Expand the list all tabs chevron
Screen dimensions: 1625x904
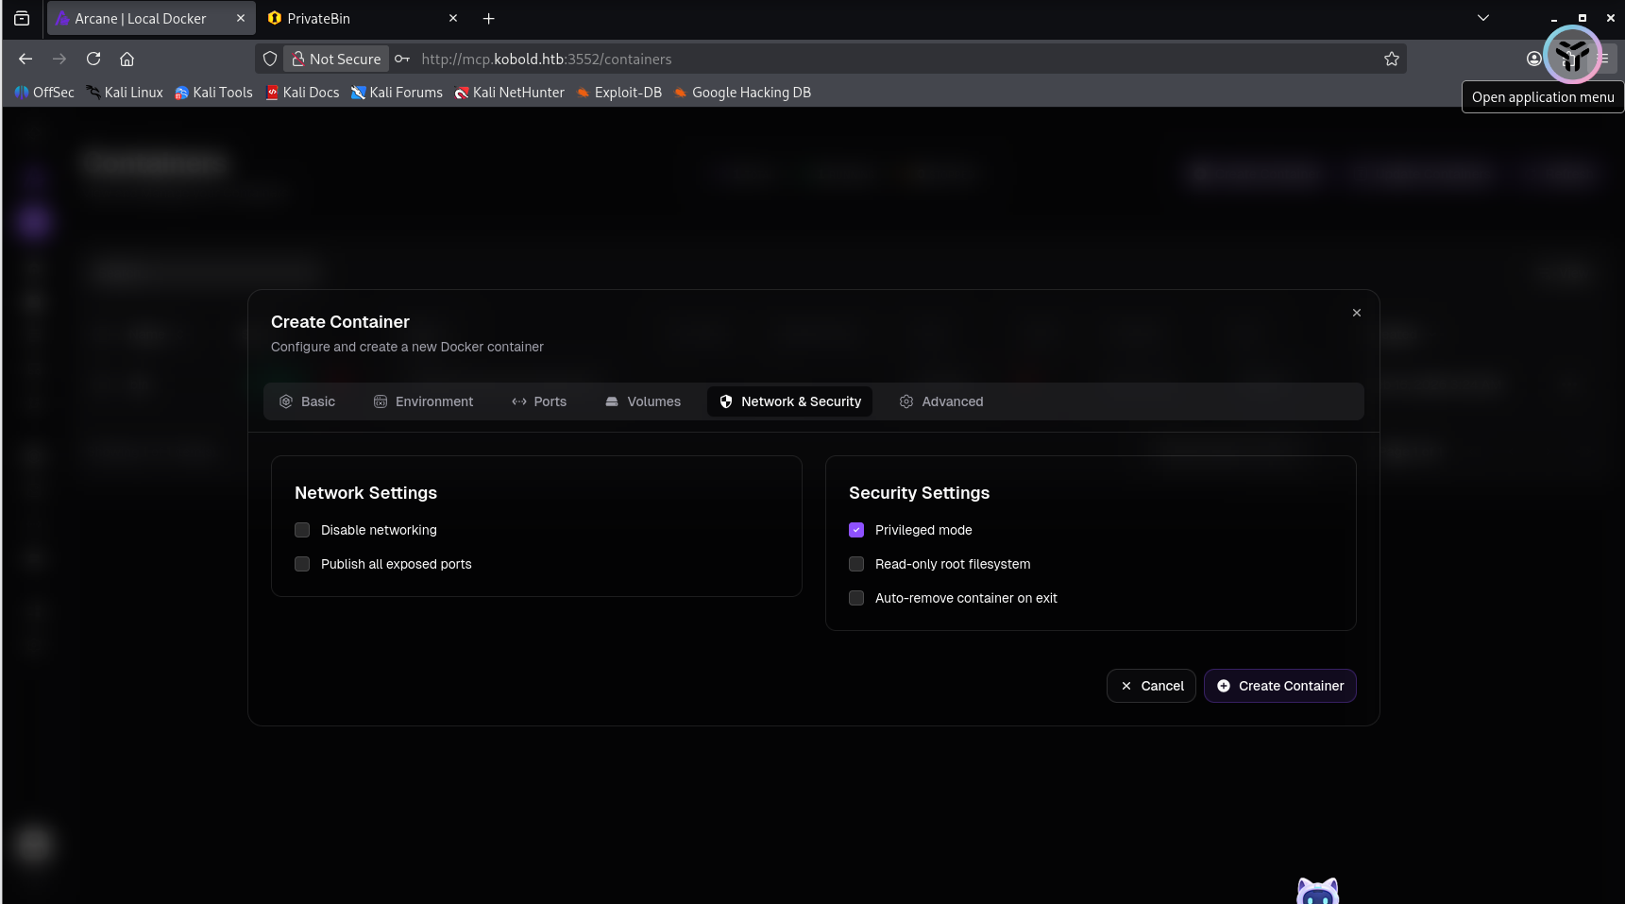click(1482, 18)
